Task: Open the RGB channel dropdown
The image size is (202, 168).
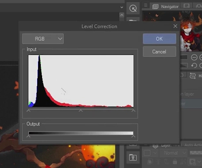Action: coord(43,39)
